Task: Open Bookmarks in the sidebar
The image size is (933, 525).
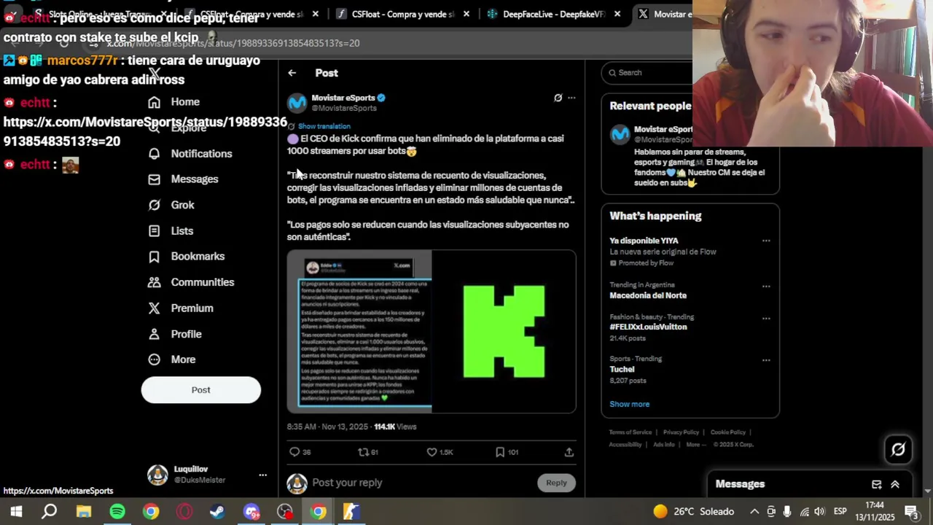Action: click(x=186, y=257)
